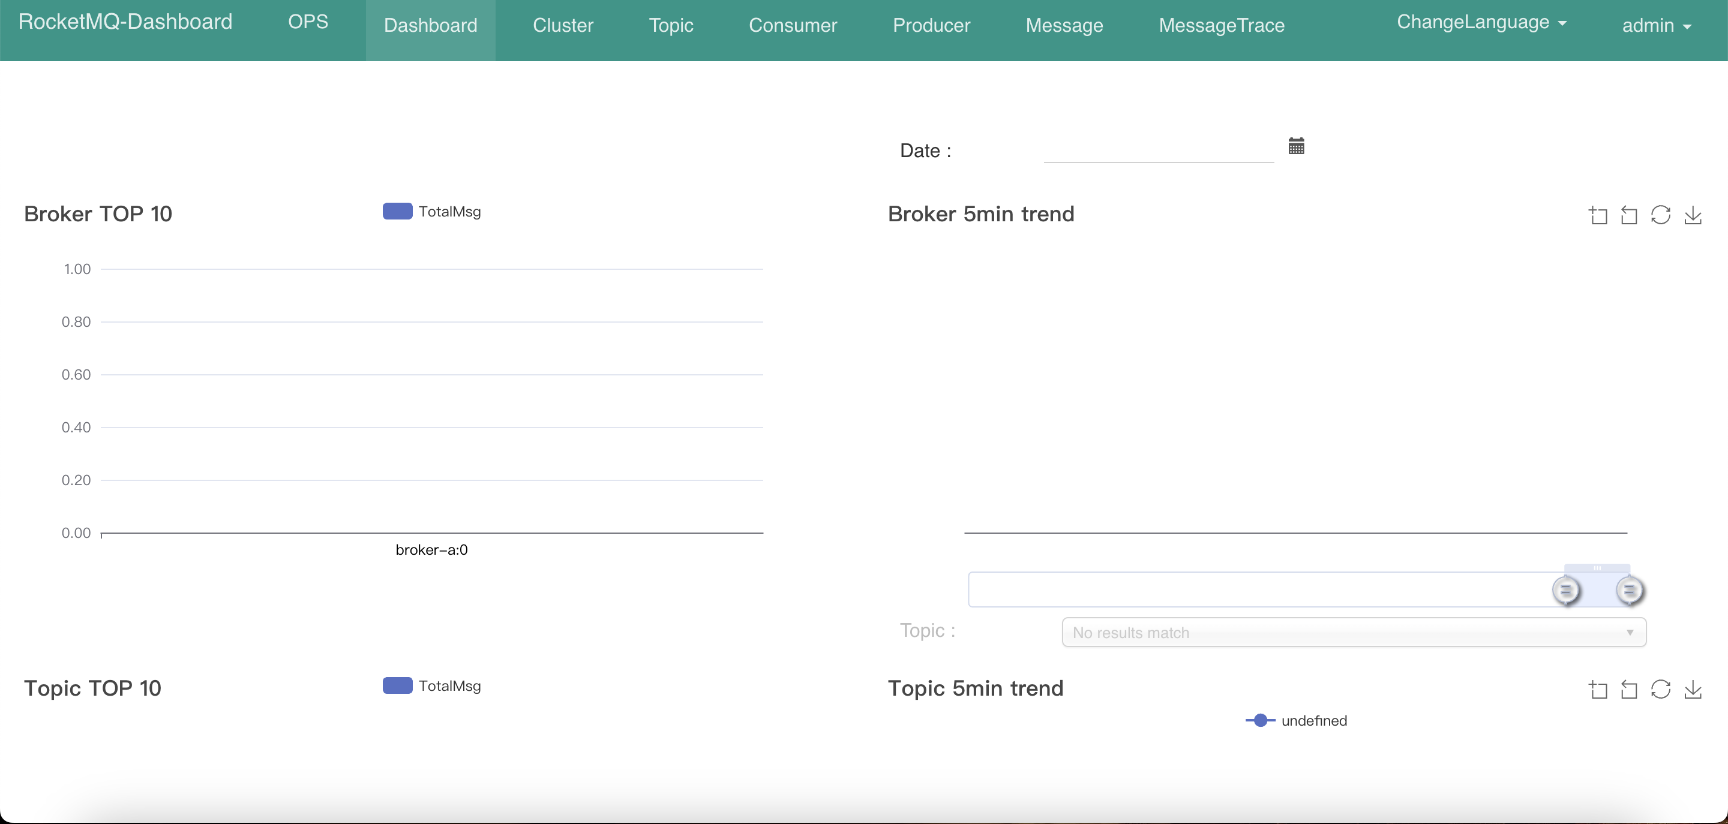This screenshot has width=1728, height=824.
Task: Click the broker-a:0 axis label
Action: 431,550
